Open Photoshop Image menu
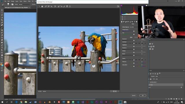This screenshot has width=185, height=104. (x=12, y=1)
